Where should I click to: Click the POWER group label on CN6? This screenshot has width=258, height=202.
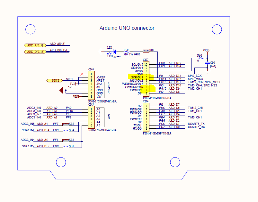109,88
